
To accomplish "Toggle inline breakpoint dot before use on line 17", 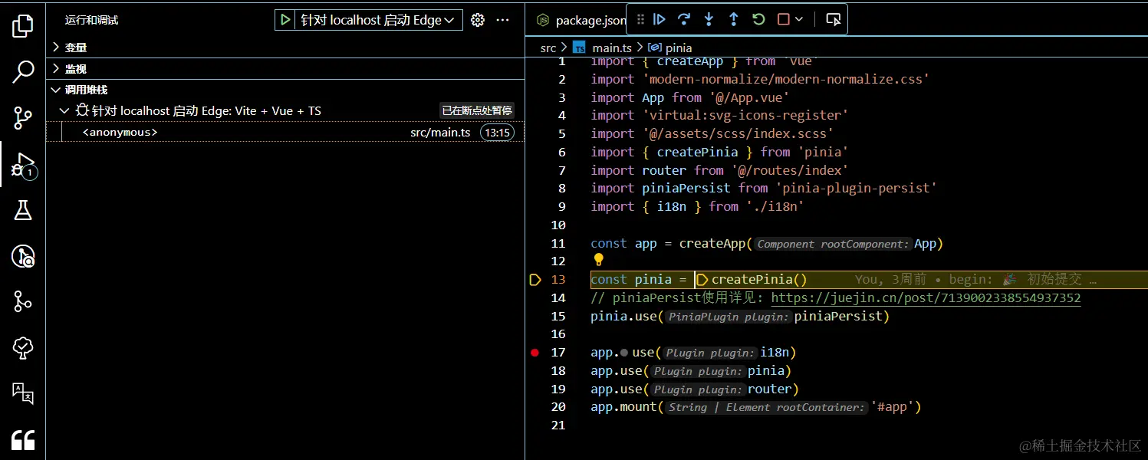I will click(x=624, y=353).
